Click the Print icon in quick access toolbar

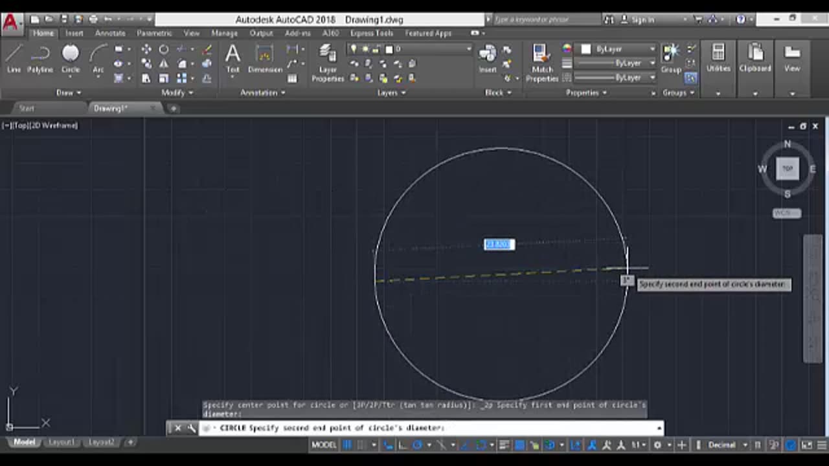94,19
